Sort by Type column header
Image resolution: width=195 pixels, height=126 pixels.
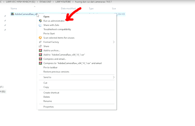pyautogui.click(x=91, y=9)
